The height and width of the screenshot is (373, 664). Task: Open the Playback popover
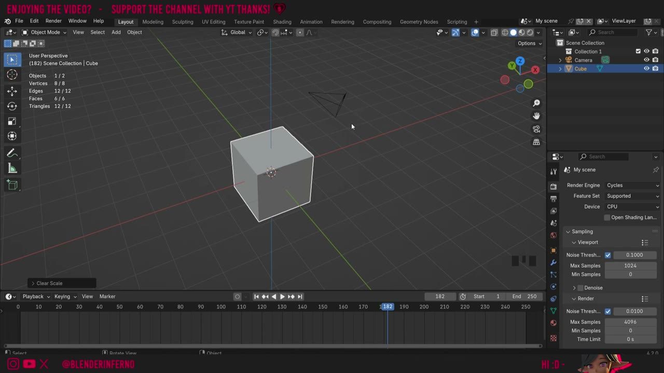tap(35, 296)
